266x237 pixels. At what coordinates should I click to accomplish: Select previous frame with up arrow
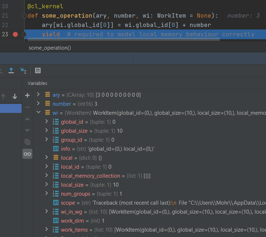4,96
